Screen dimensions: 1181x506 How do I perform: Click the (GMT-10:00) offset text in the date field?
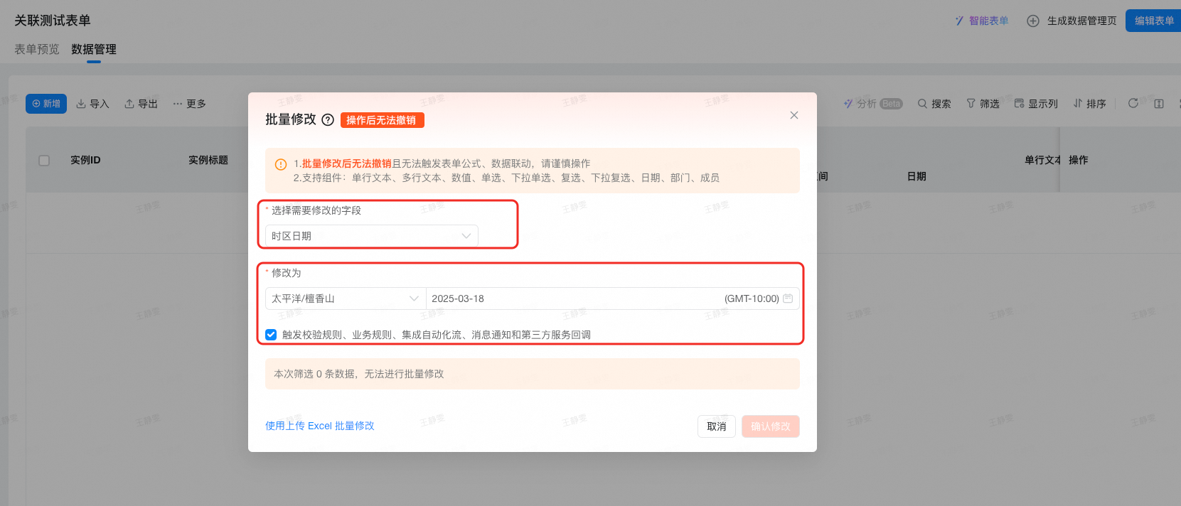click(752, 298)
